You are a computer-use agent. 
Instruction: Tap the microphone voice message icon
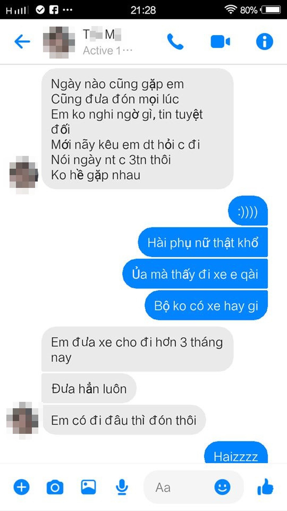tap(122, 487)
